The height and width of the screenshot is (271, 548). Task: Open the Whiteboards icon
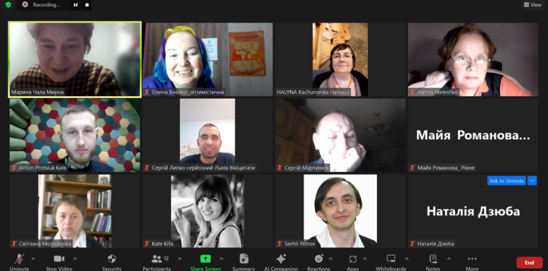(x=391, y=259)
